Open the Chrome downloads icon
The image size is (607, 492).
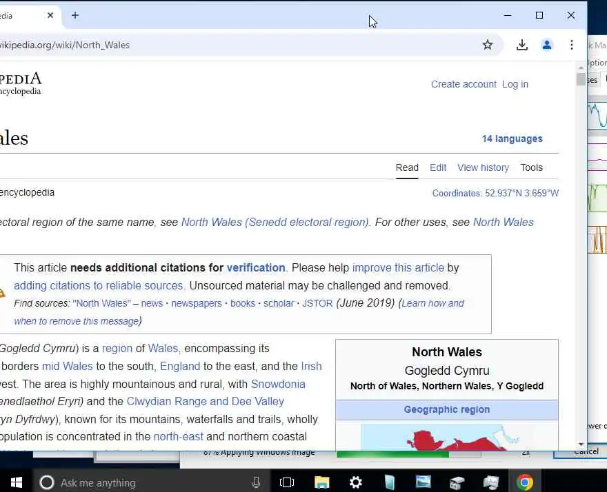522,45
